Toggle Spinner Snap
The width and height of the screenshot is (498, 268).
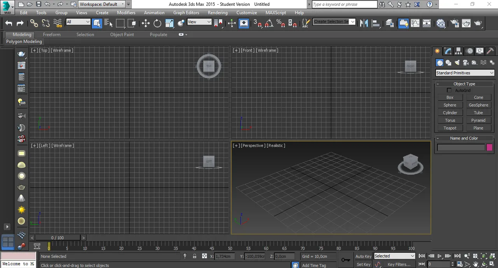pyautogui.click(x=292, y=23)
